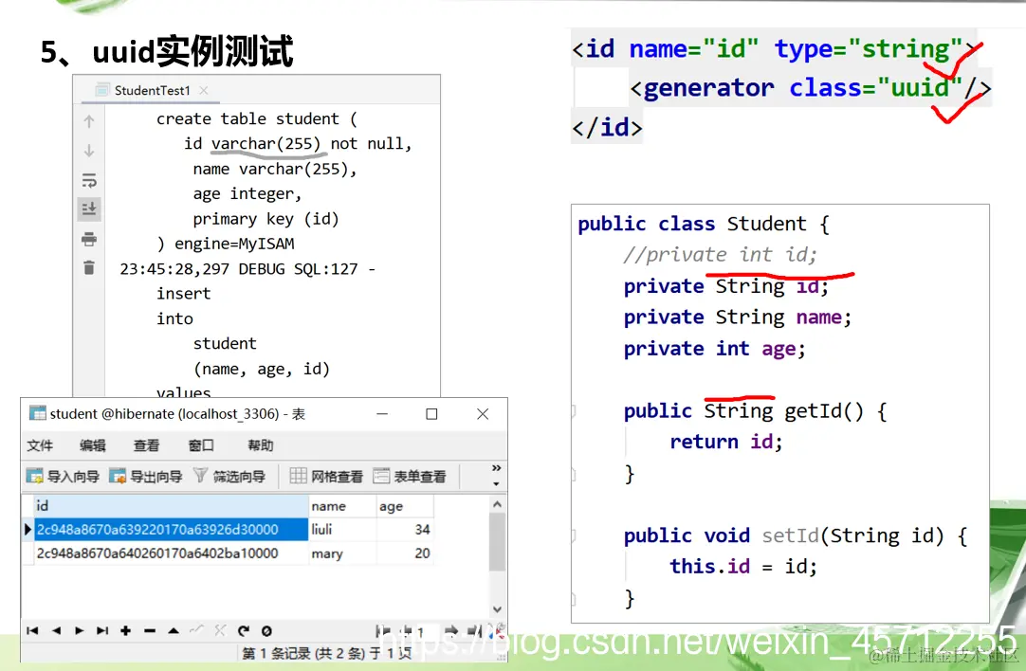The width and height of the screenshot is (1026, 671).
Task: Click the plus icon to add record
Action: coord(125,630)
